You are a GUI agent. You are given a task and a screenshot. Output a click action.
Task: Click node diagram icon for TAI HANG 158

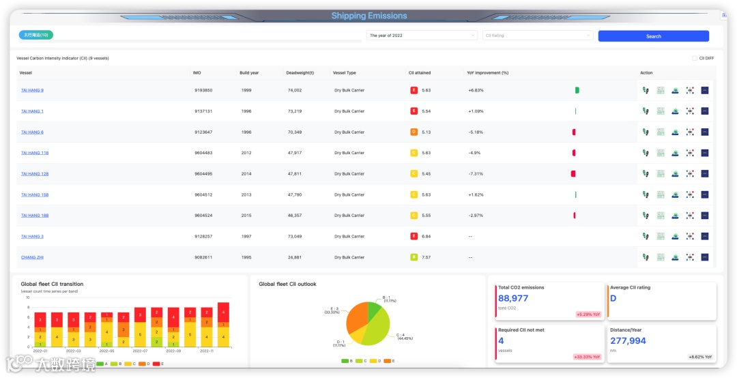[x=689, y=194]
